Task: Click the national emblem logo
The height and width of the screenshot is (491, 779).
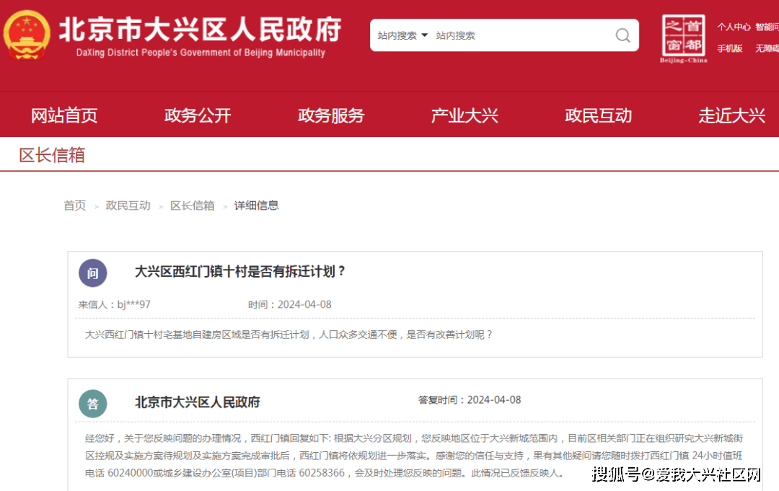Action: click(27, 35)
